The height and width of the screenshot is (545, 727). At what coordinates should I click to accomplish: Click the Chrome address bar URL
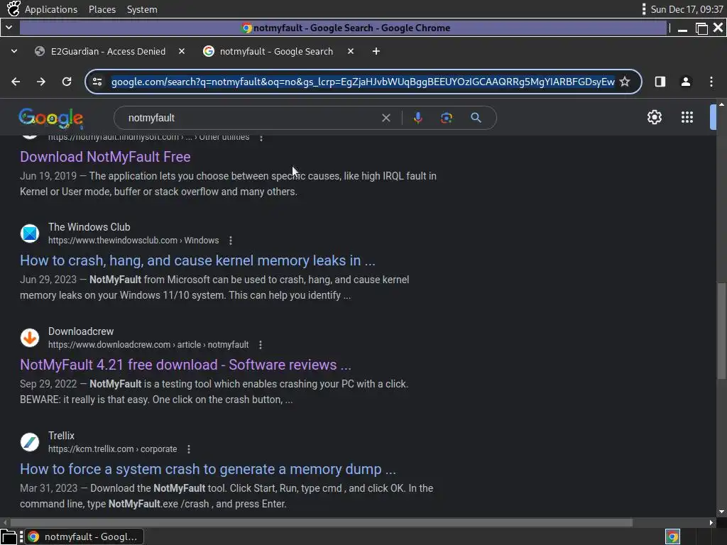(x=363, y=82)
